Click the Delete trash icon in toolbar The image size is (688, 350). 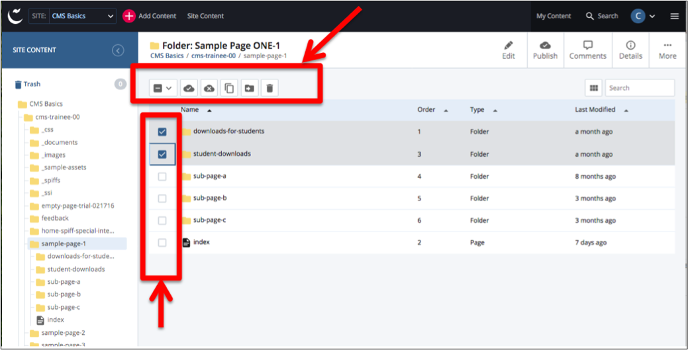tap(269, 88)
